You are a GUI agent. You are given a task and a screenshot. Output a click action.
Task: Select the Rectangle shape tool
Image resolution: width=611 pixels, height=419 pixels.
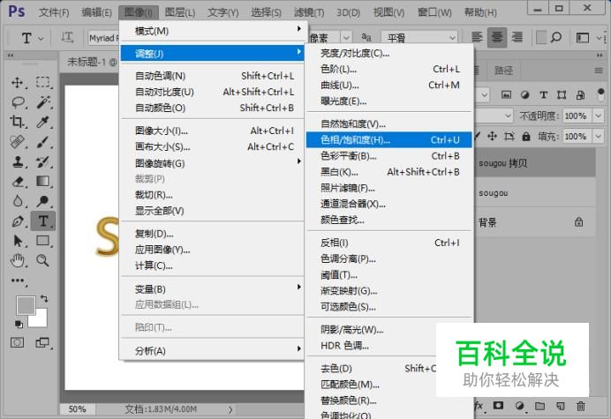43,241
